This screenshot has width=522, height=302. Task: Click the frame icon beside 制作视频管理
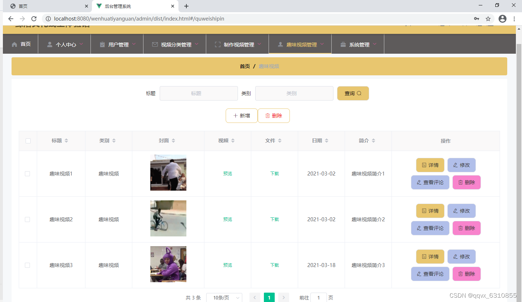[217, 44]
